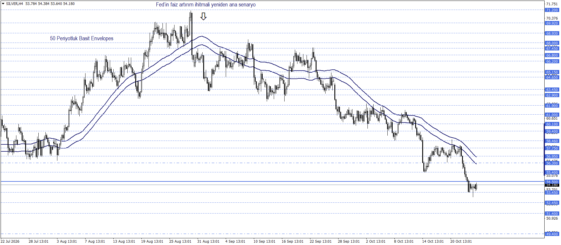
Task: Select the 55.400 price level label
Action: click(552, 173)
